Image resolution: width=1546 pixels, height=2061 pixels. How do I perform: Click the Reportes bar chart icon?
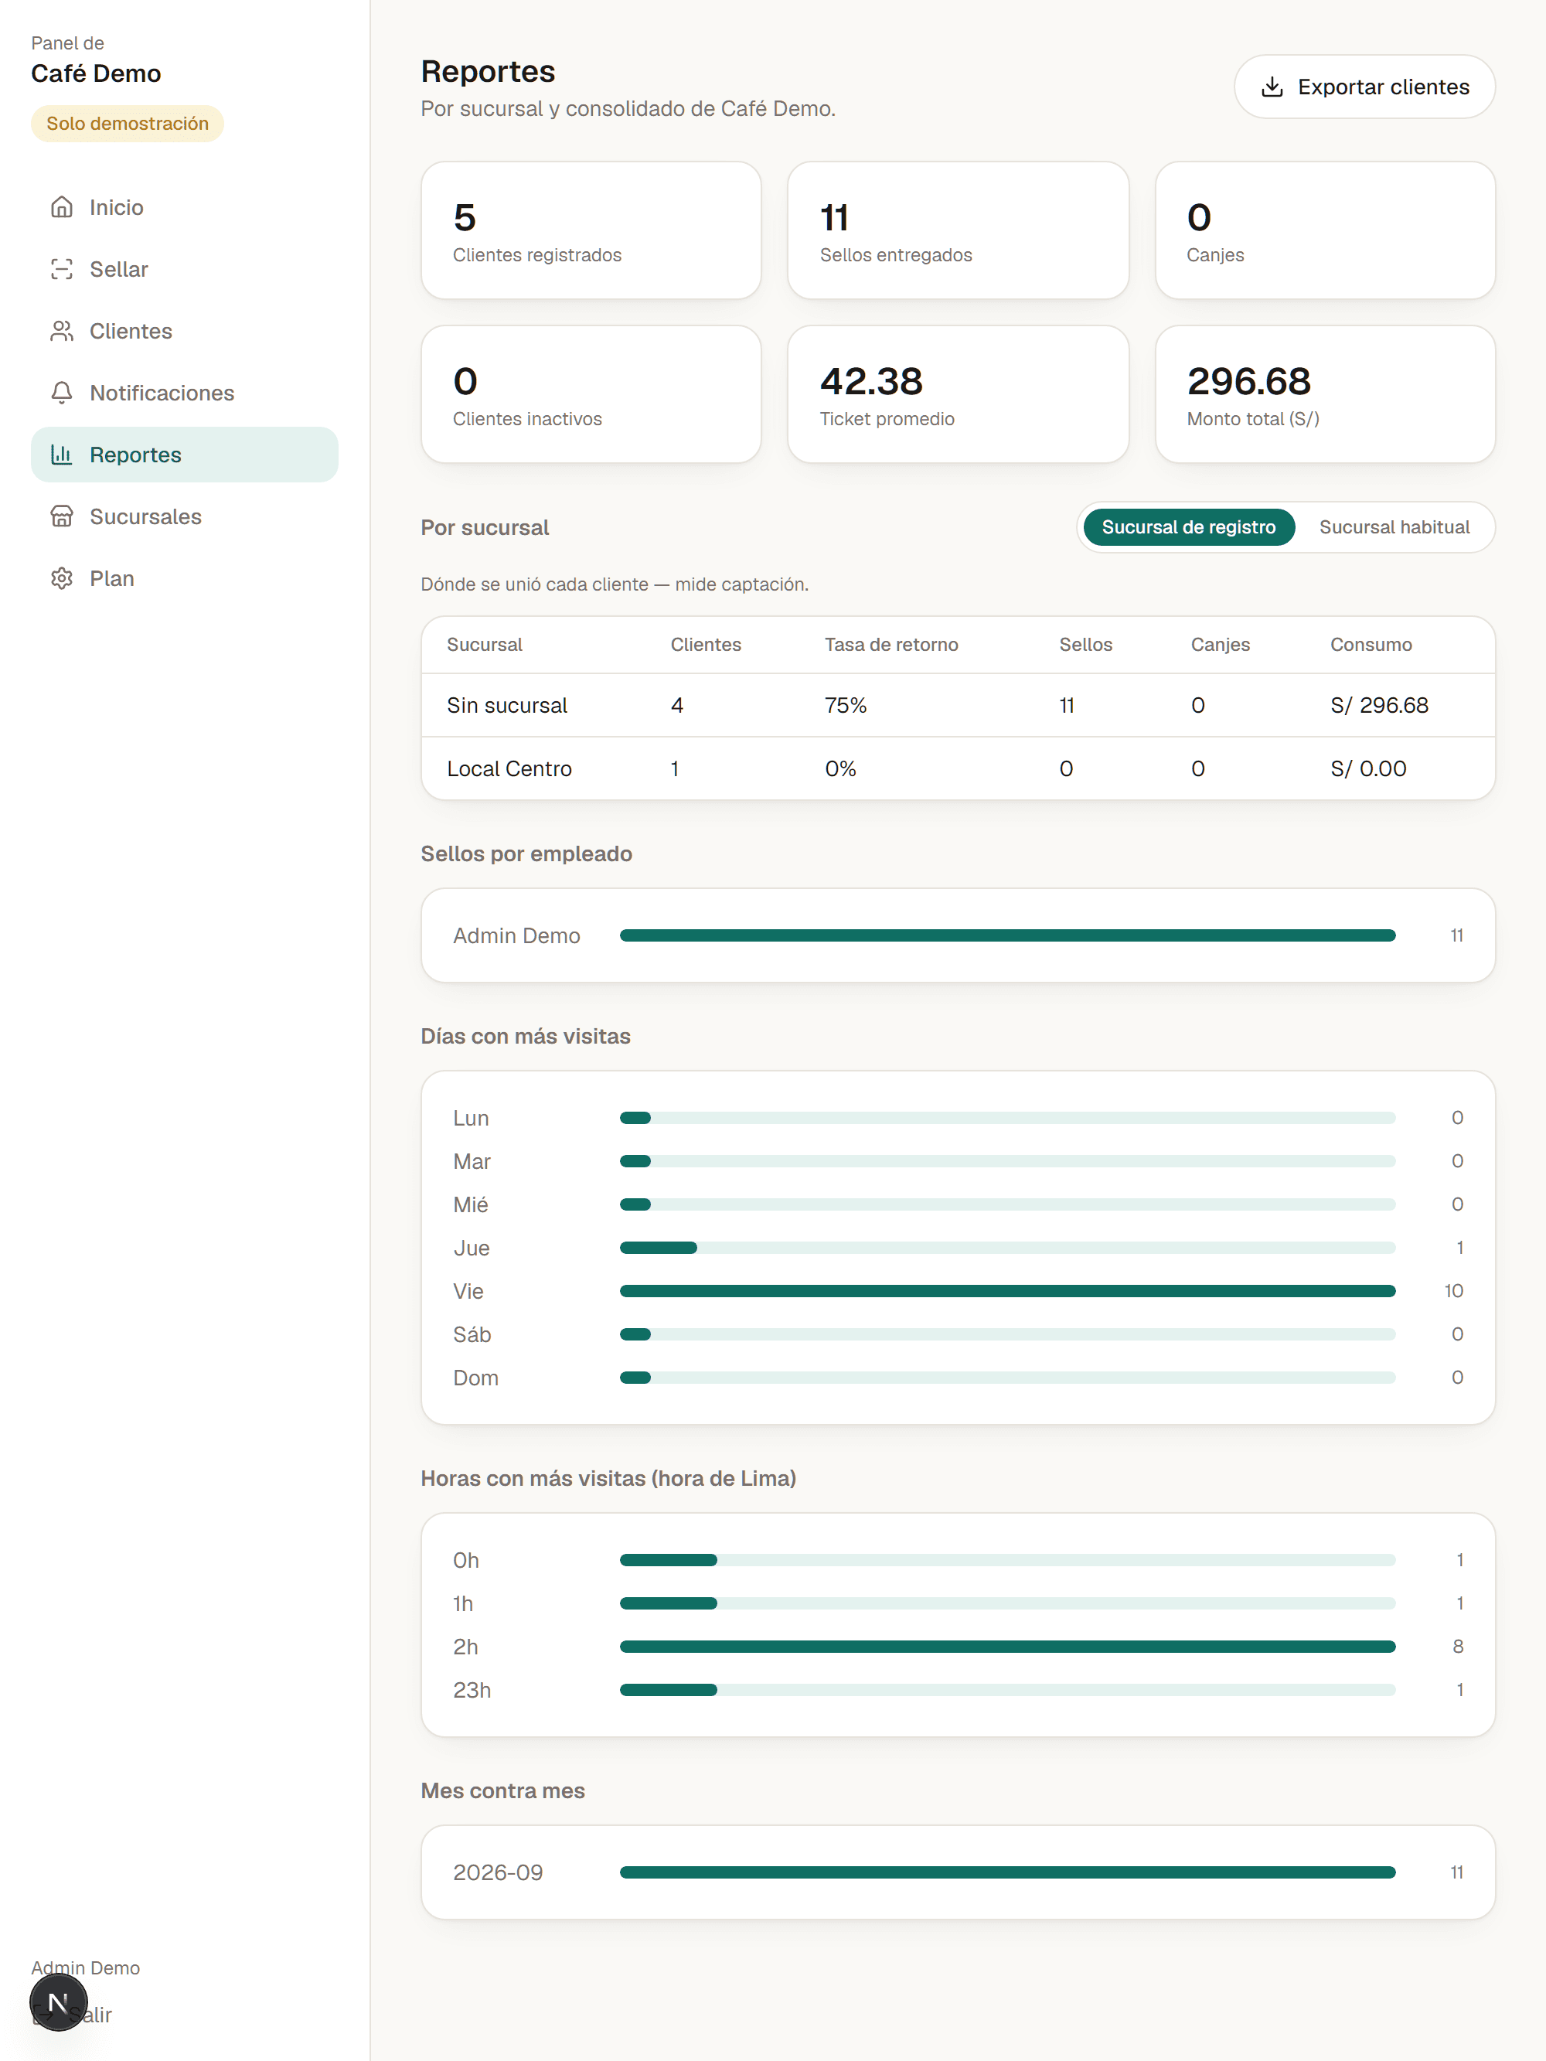point(62,455)
